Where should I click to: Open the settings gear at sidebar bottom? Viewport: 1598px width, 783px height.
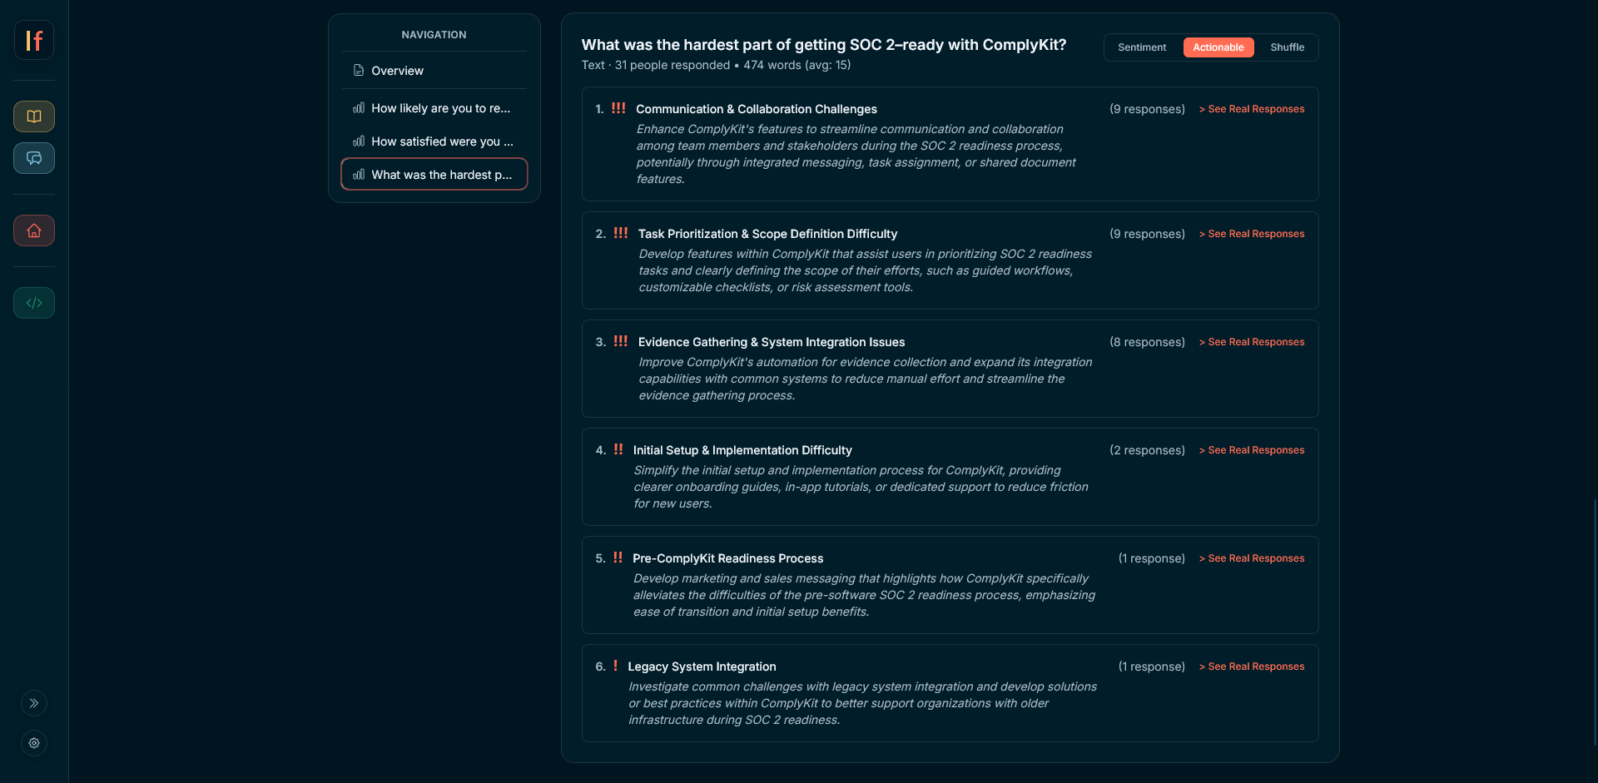point(34,743)
